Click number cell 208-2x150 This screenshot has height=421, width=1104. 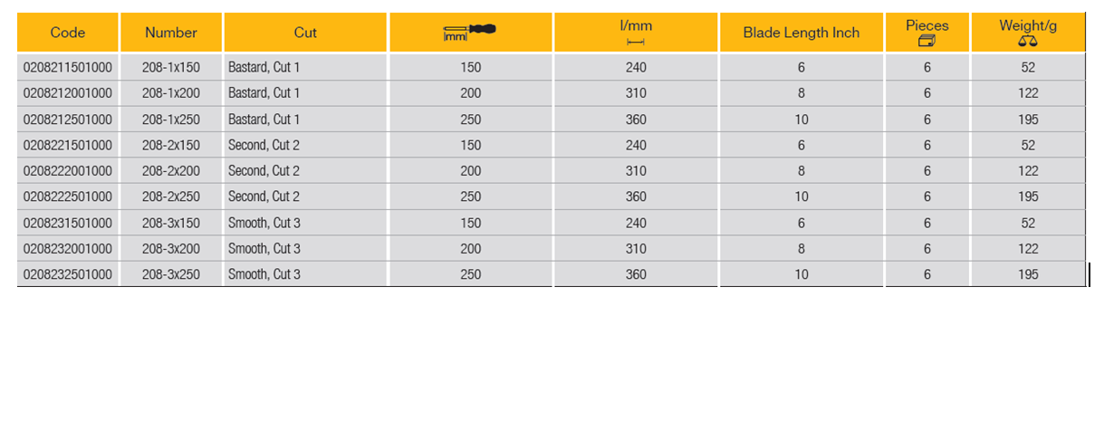[x=171, y=145]
